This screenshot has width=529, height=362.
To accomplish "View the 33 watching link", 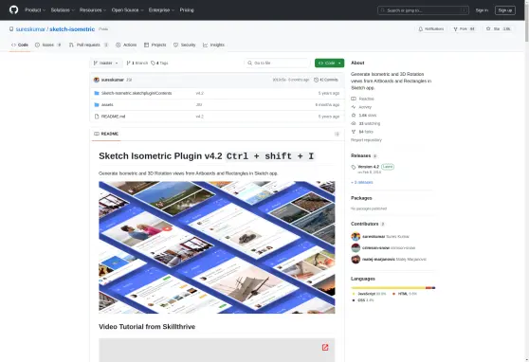I will point(365,123).
